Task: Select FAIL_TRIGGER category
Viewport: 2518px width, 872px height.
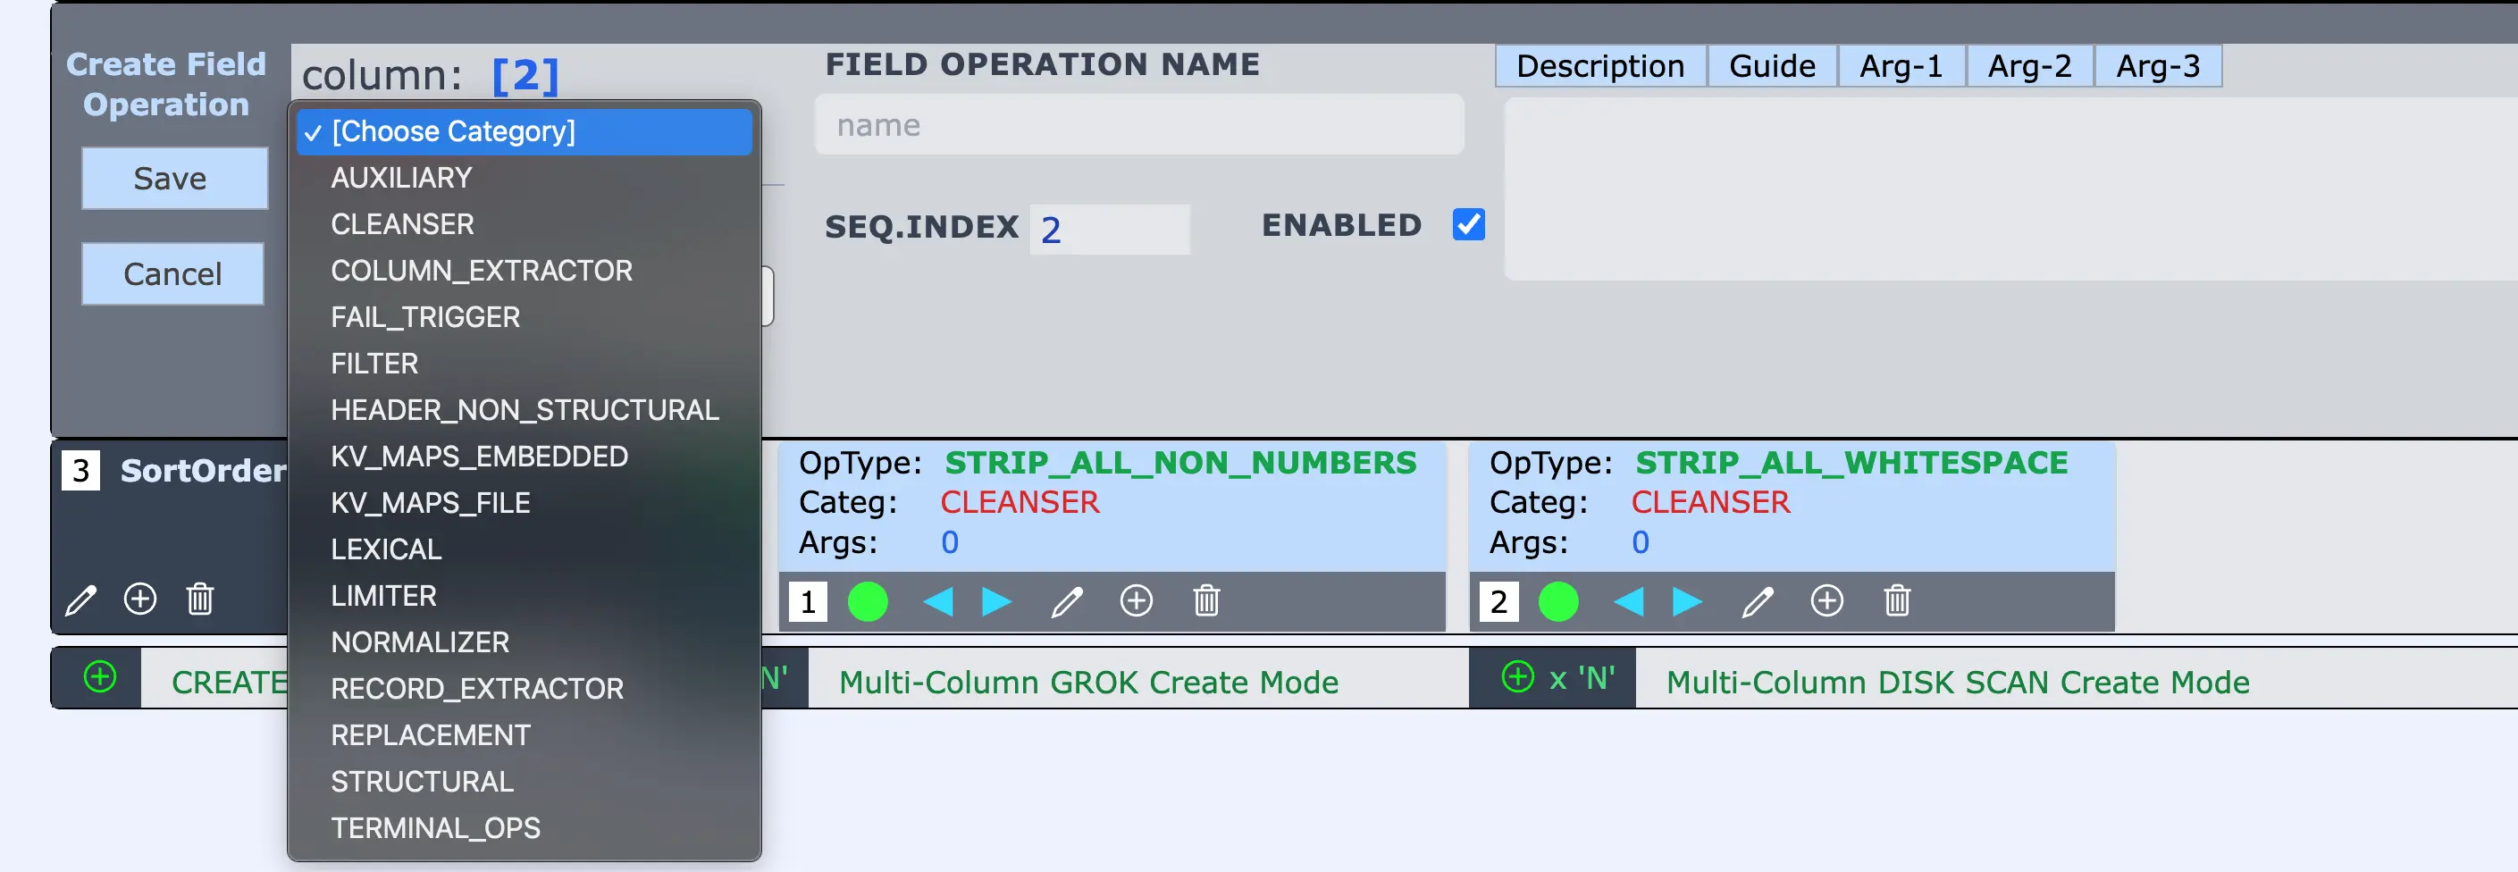Action: [525, 317]
